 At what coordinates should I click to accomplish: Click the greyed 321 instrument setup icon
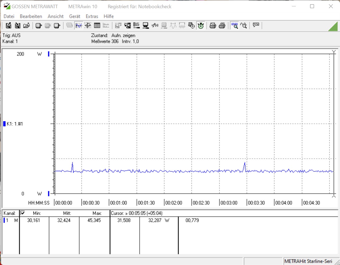pos(164,26)
